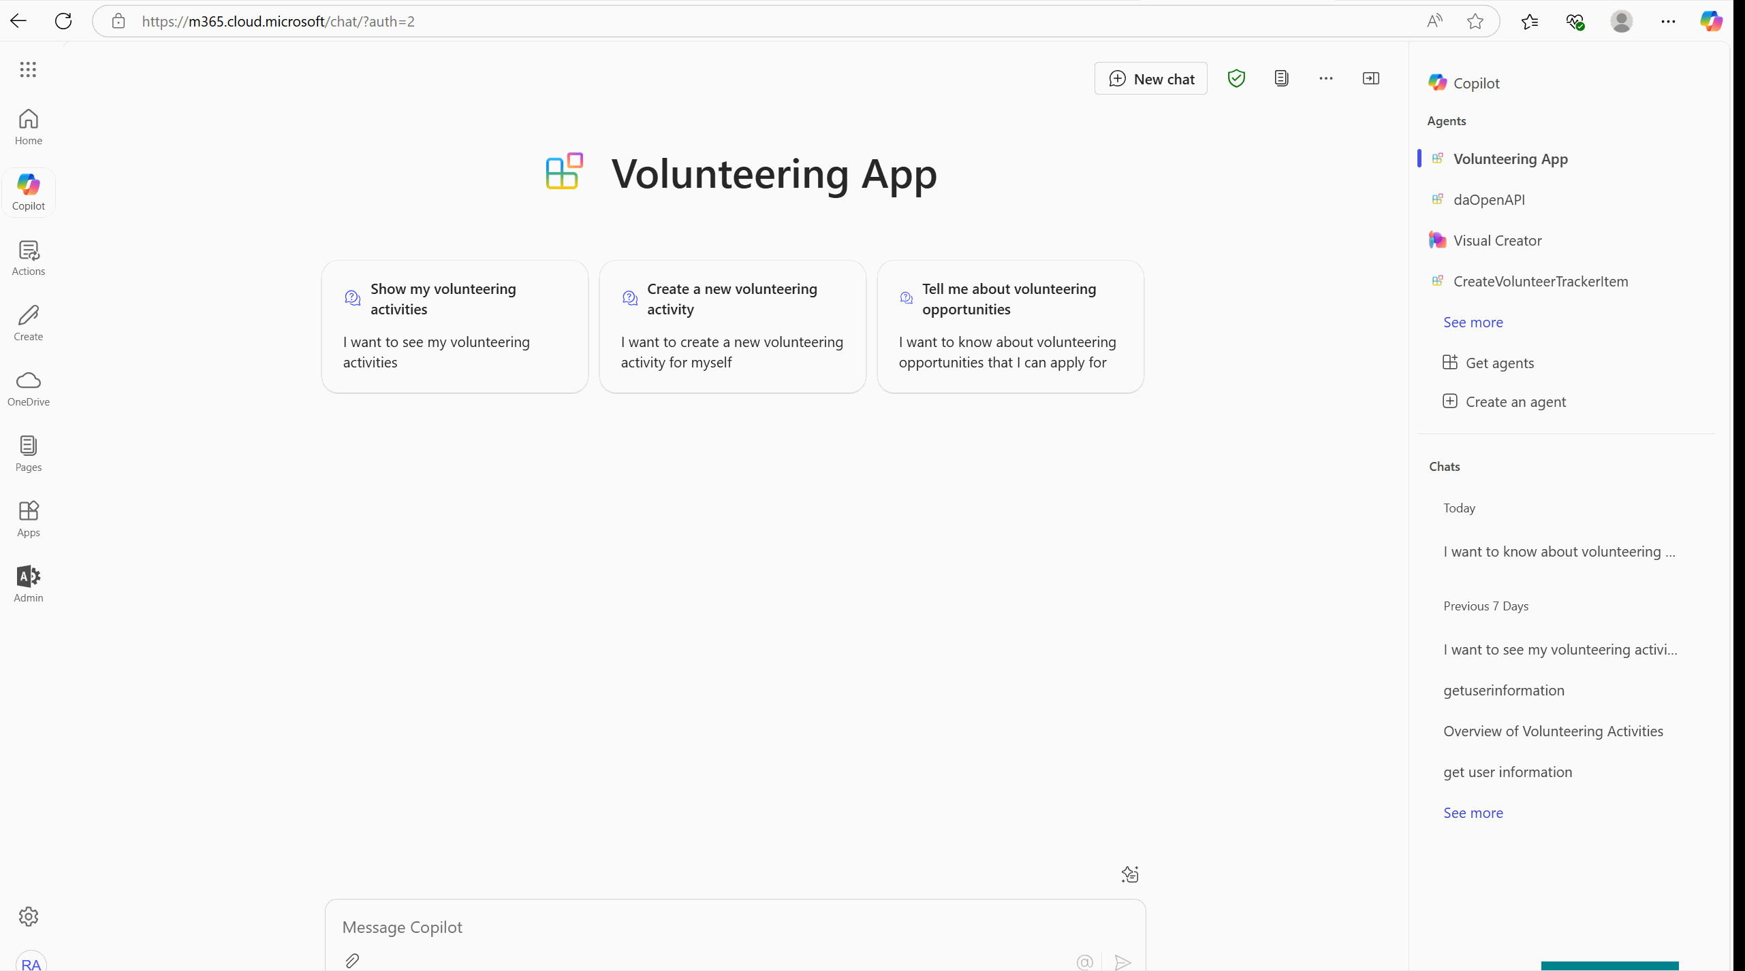The image size is (1745, 971).
Task: Open the prompt gallery sparkle icon
Action: 1129,874
